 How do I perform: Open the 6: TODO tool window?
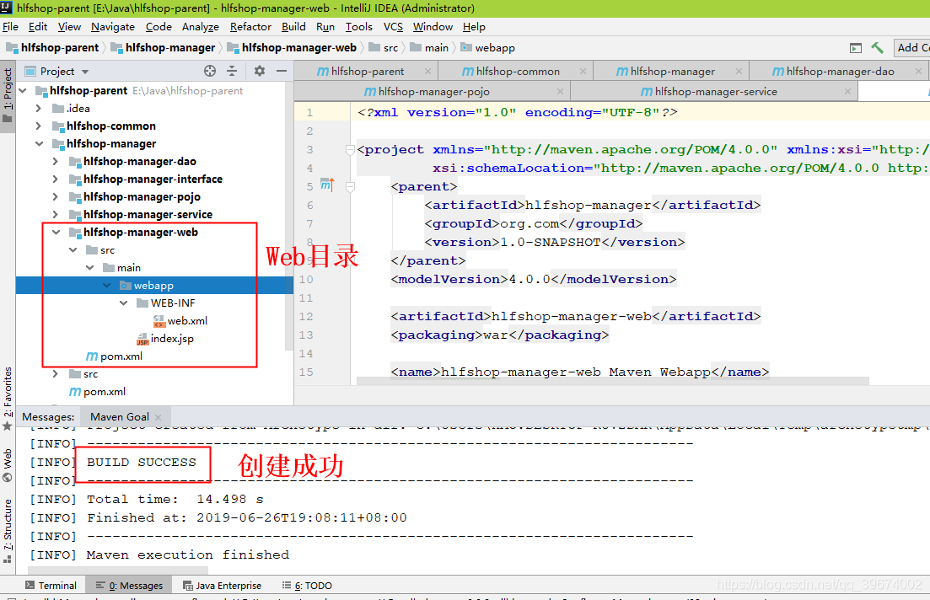[x=307, y=585]
